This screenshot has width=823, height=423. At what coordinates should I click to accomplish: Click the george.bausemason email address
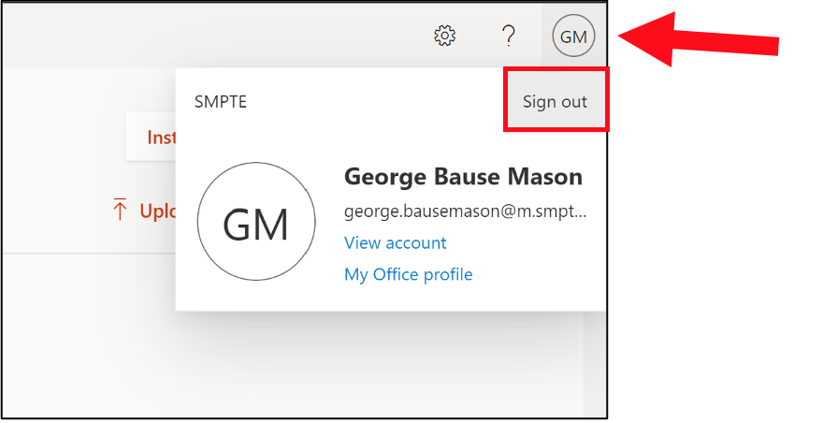click(x=465, y=211)
